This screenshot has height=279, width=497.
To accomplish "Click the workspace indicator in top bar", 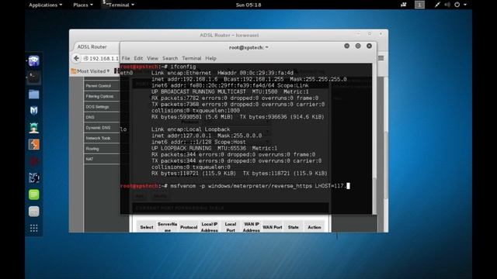I will (x=419, y=5).
